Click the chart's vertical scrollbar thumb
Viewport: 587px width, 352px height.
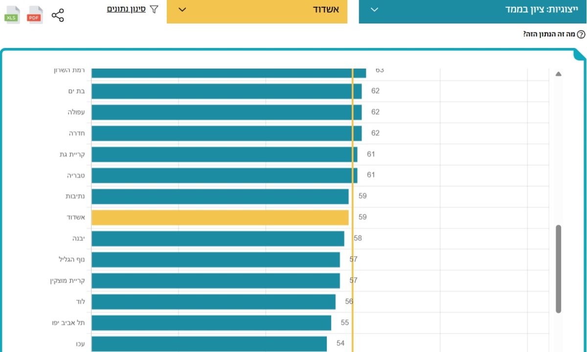pyautogui.click(x=558, y=269)
